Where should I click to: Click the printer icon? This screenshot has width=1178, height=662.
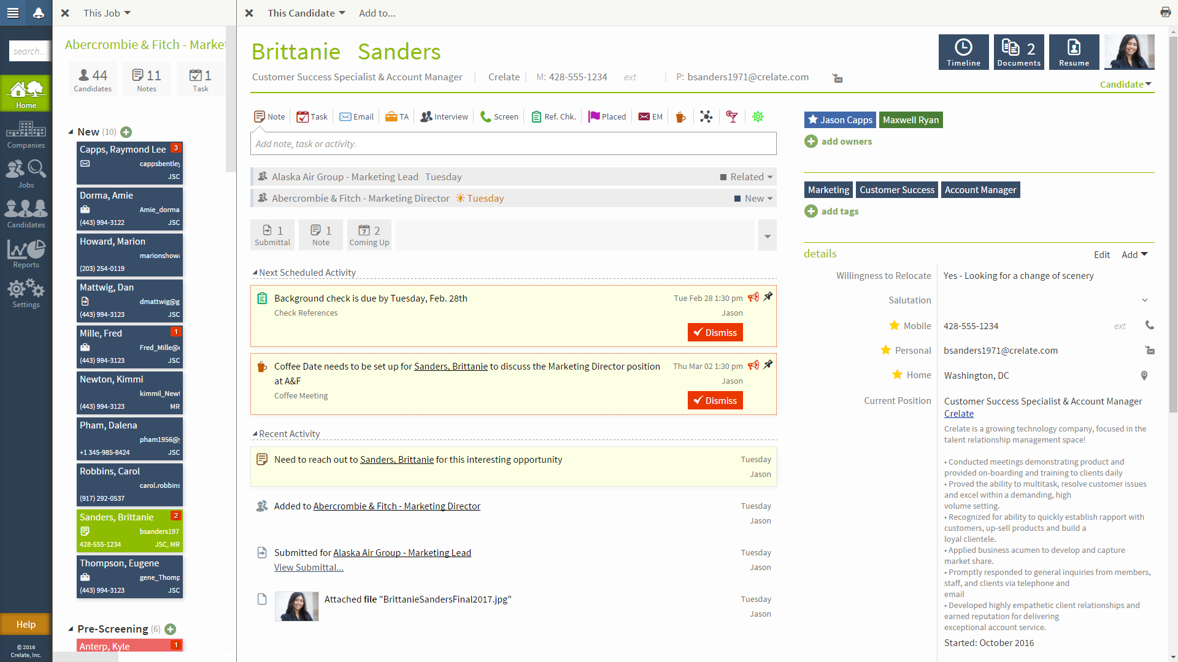(1165, 12)
